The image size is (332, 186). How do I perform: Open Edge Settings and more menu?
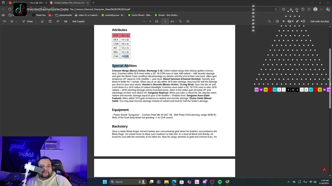322,9
